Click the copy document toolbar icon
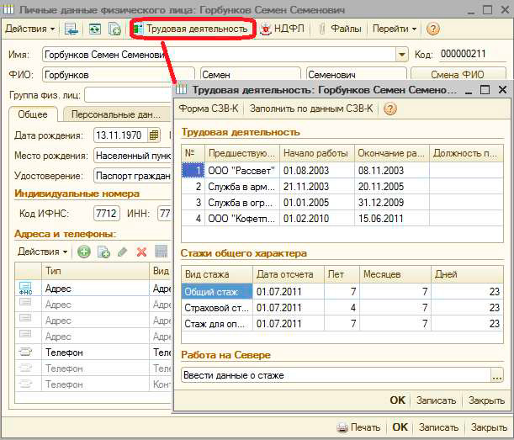Screen dimensions: 514x440 (114, 29)
